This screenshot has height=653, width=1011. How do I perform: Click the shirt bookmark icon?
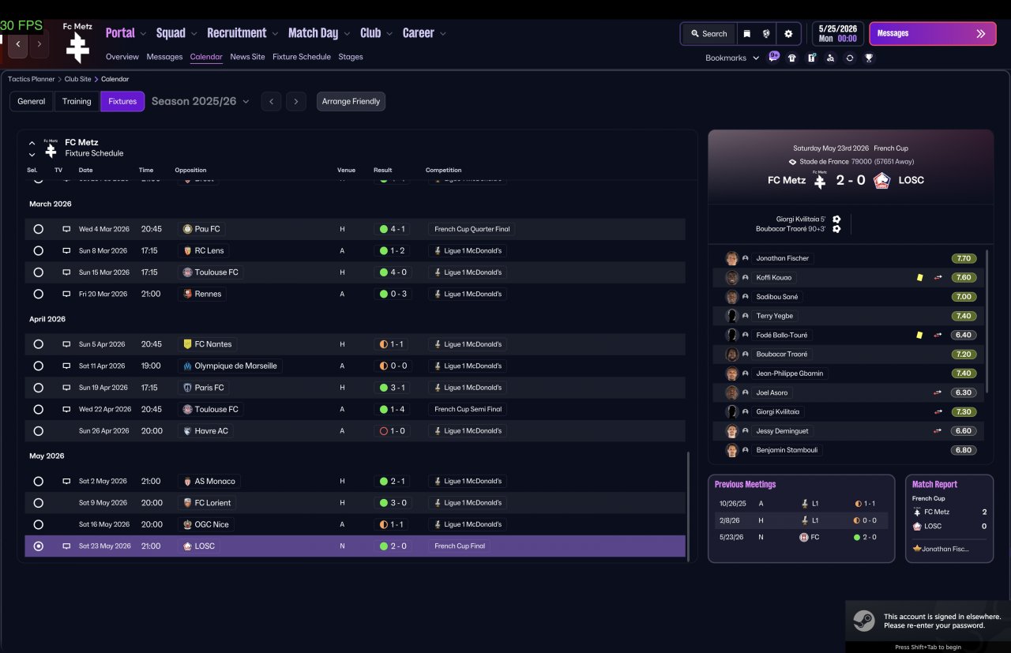point(792,58)
